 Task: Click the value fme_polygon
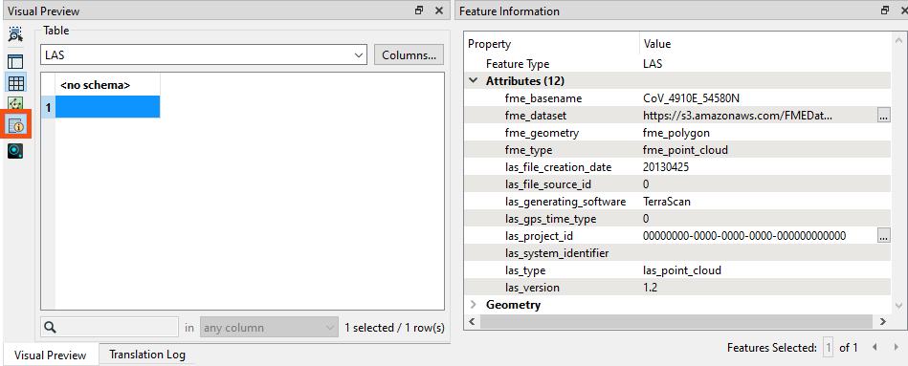tap(676, 133)
